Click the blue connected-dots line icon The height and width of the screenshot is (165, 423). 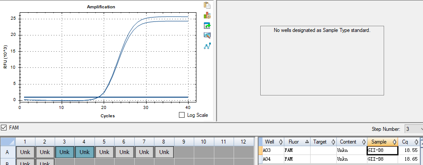[207, 46]
